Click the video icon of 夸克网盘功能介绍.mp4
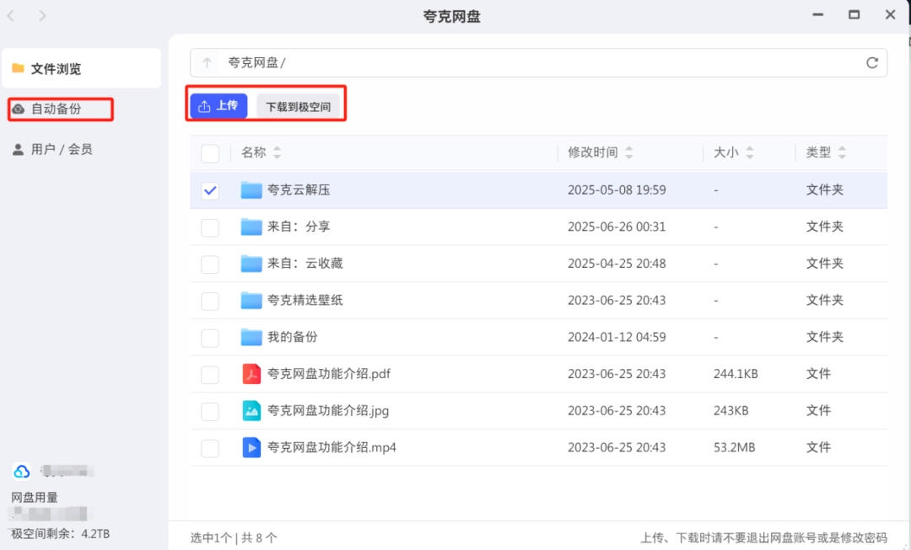Screen dimensions: 911x550 coord(251,447)
